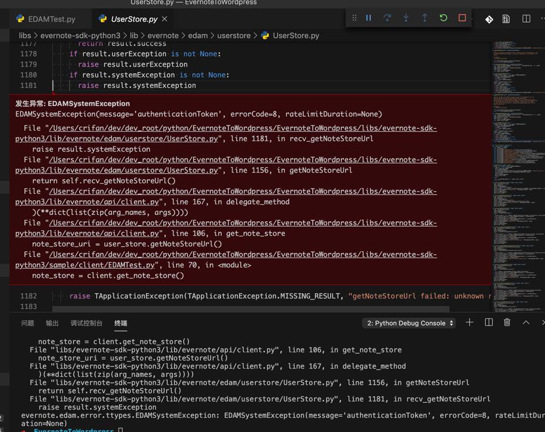This screenshot has height=432, width=545.
Task: Split the editor to the right
Action: click(x=526, y=19)
